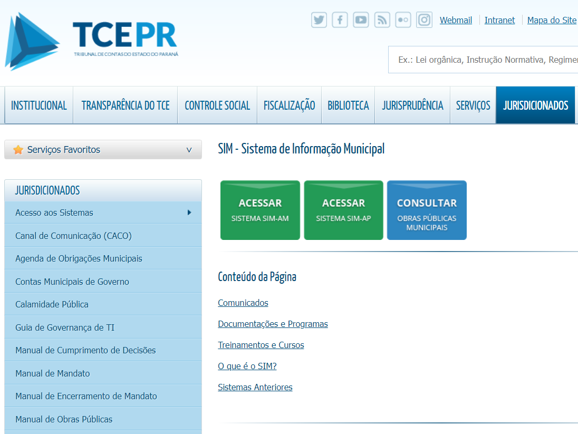Select Agenda de Obrigações Municipais item
The width and height of the screenshot is (578, 434).
[103, 258]
